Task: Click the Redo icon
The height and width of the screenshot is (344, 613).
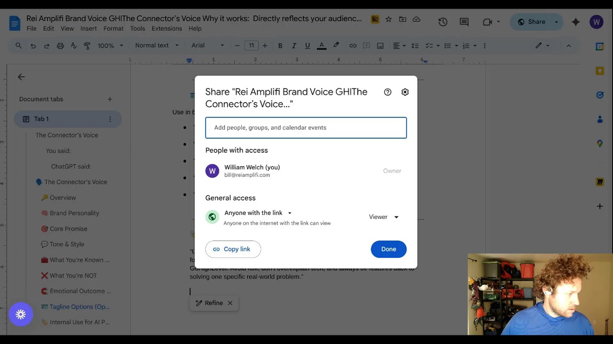Action: point(46,46)
